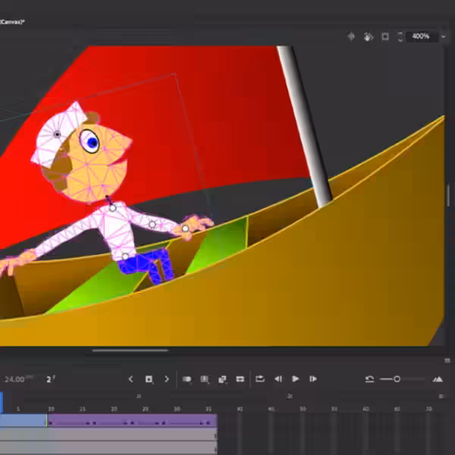Image resolution: width=455 pixels, height=455 pixels.
Task: Toggle clip content outside stage
Action: click(385, 36)
